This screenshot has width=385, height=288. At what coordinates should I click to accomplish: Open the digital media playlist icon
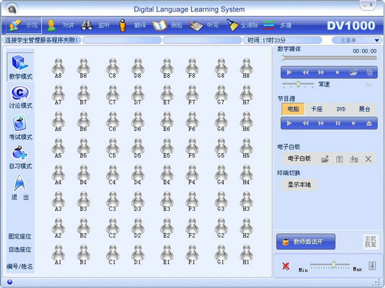click(370, 73)
